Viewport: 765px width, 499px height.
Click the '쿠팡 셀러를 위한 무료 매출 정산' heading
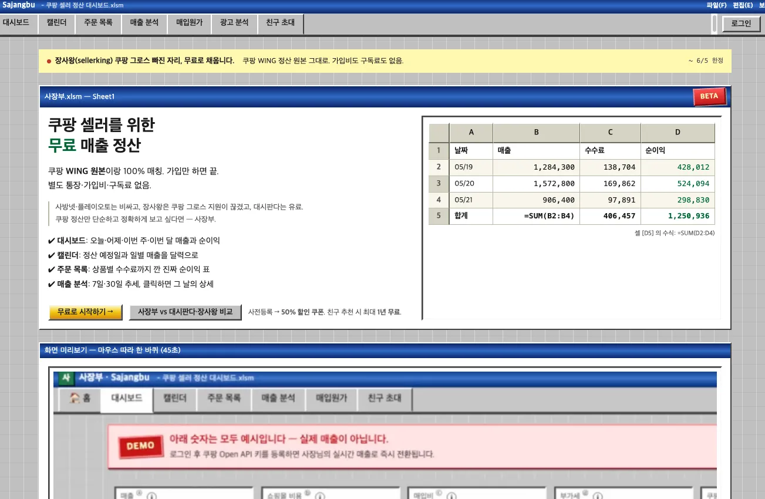101,134
